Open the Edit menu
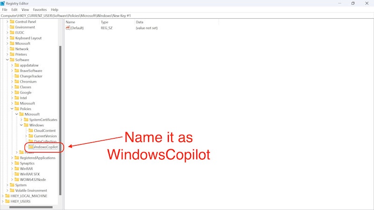Screen dimensions: 374x210 pyautogui.click(x=14, y=10)
